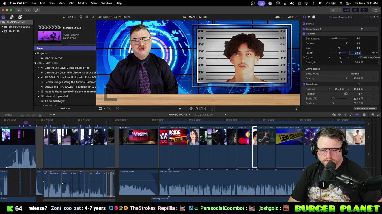Open the Effects browser button in timeline

coord(372,115)
